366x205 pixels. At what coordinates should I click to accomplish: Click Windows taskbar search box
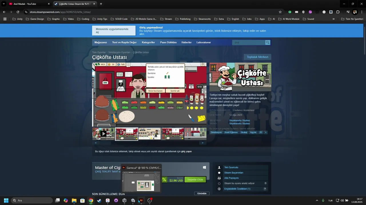[32, 200]
